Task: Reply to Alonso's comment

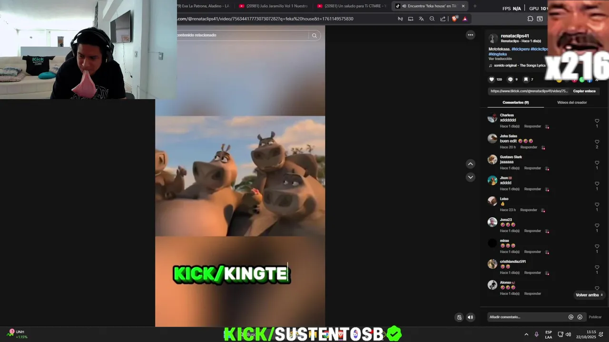Action: (532, 294)
